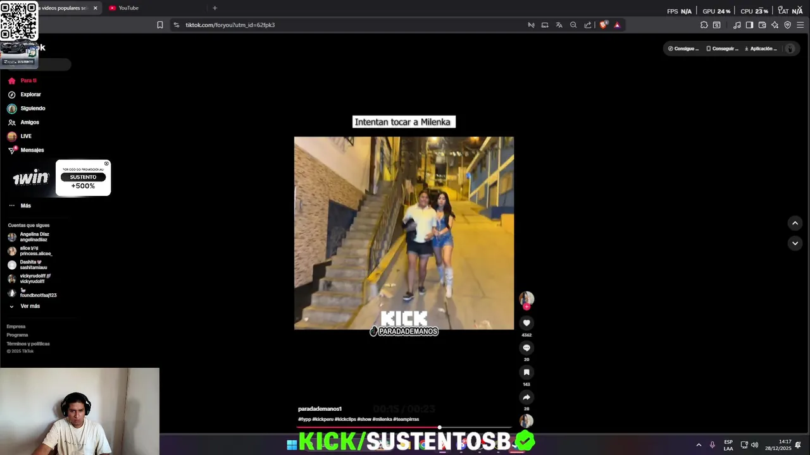Open extensions puzzle icon
Viewport: 810px width, 455px height.
click(704, 25)
